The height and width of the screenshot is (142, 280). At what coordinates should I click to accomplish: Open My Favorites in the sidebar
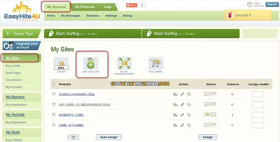pos(14,87)
